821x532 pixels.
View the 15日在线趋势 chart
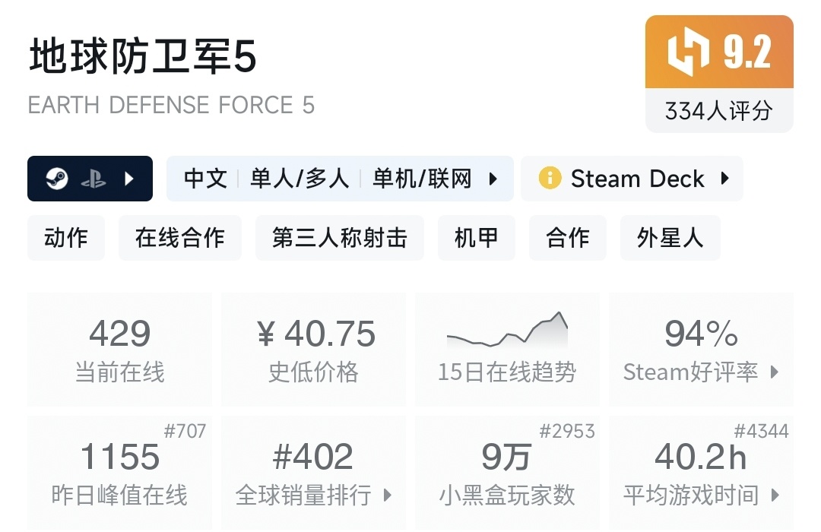pyautogui.click(x=507, y=350)
